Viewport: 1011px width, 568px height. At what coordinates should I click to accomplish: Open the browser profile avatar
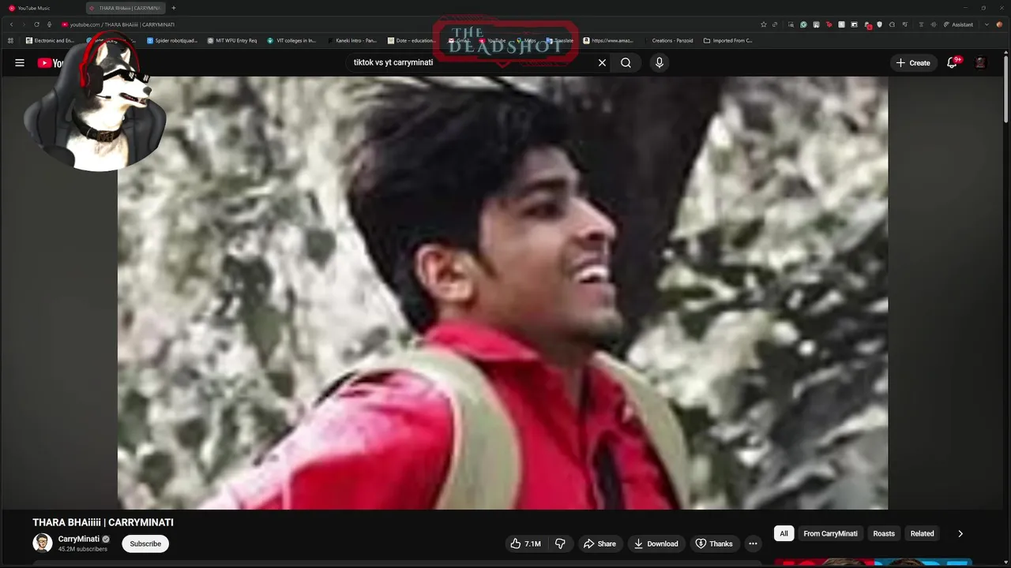(x=999, y=24)
